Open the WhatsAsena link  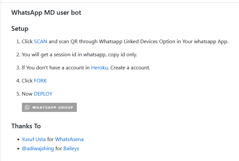[x=69, y=139]
